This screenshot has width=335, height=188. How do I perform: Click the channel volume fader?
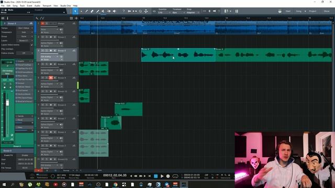(7, 103)
